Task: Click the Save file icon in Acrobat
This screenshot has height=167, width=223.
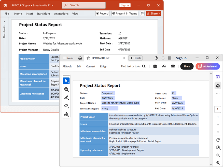Action: [x=155, y=66]
